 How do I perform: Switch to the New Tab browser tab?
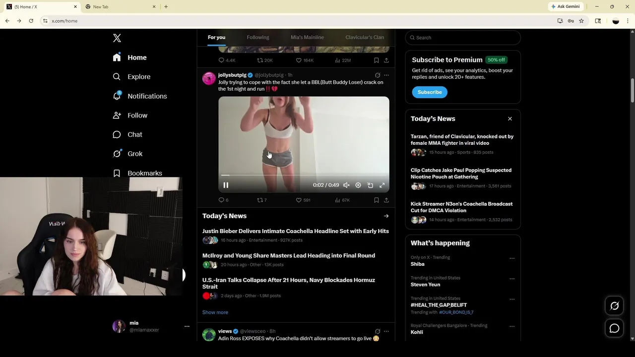121,6
